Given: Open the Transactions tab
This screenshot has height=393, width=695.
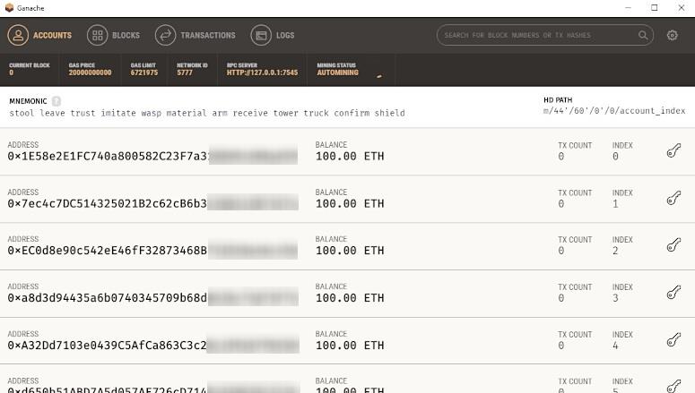Looking at the screenshot, I should point(195,36).
